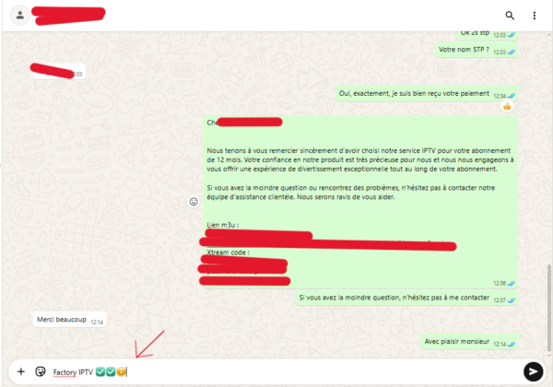The height and width of the screenshot is (387, 553).
Task: Select the 'Merci beaucoup' message bubble
Action: [x=70, y=320]
